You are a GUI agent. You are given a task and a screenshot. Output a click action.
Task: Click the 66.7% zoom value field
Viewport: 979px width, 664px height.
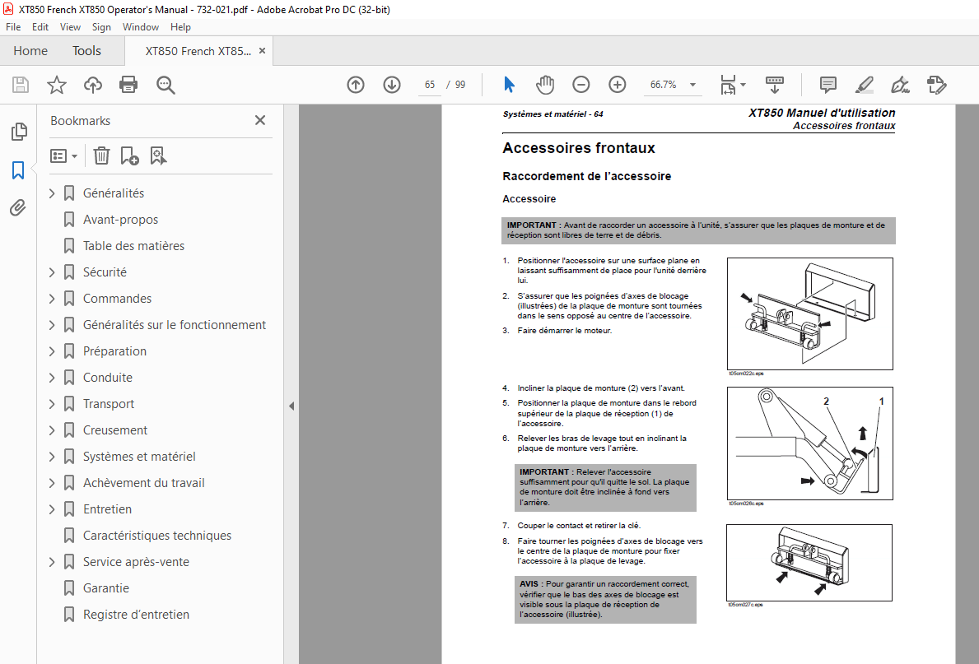tap(663, 85)
